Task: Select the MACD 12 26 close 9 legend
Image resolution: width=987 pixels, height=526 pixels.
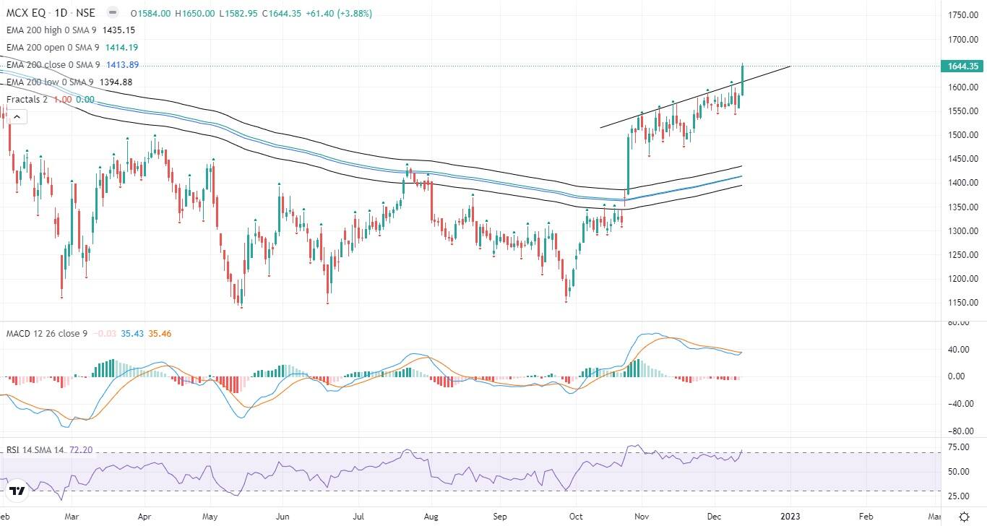Action: (x=47, y=333)
